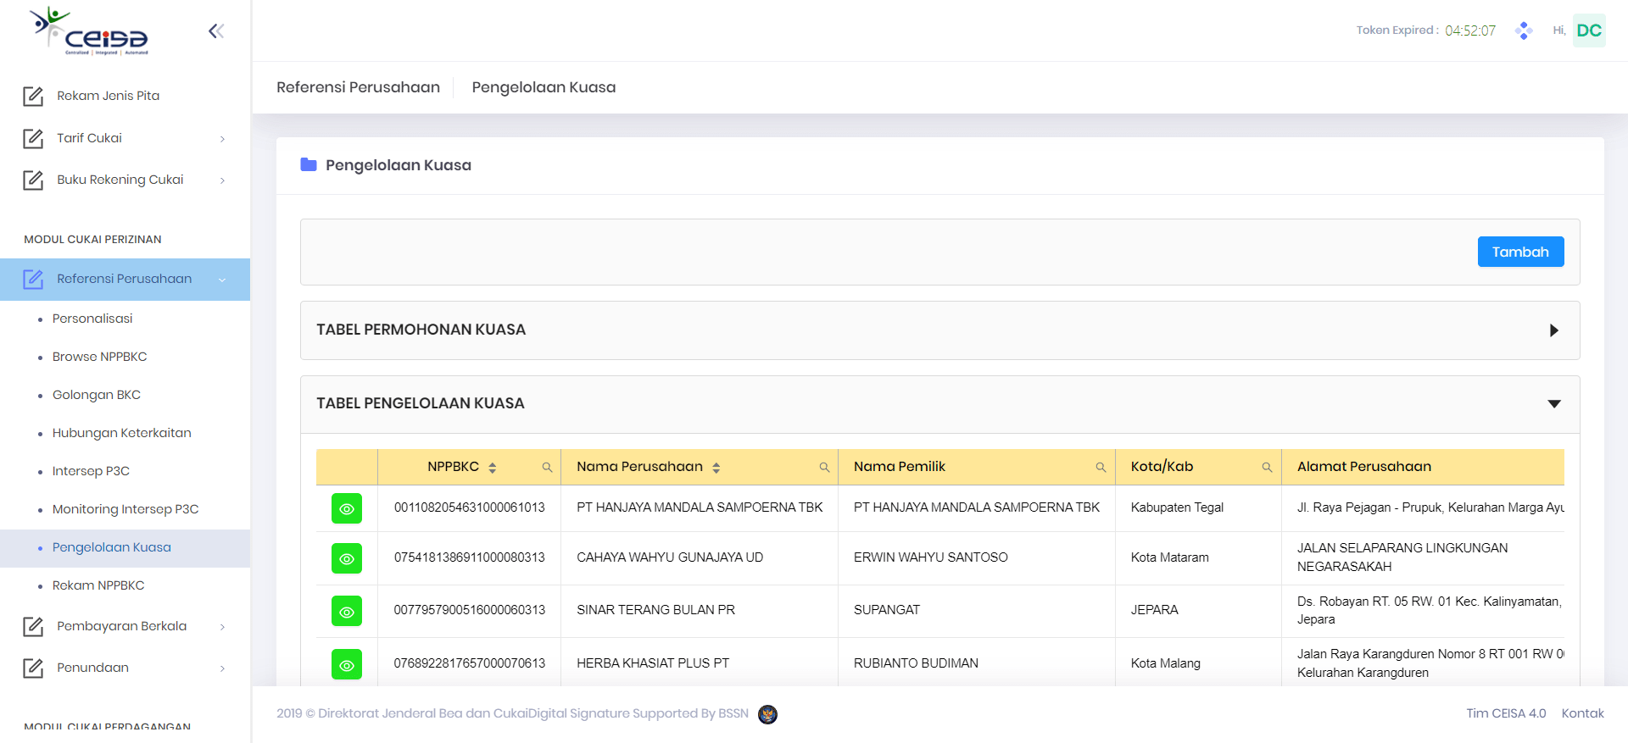Open Rekam NPPBKC menu item

pos(98,585)
